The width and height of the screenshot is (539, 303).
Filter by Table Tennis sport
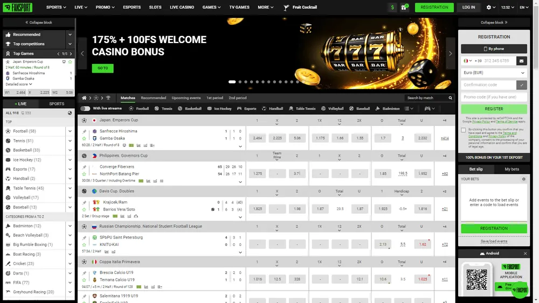pos(302,108)
